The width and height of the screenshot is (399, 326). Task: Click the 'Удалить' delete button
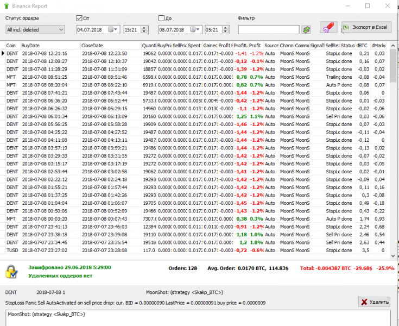click(375, 302)
